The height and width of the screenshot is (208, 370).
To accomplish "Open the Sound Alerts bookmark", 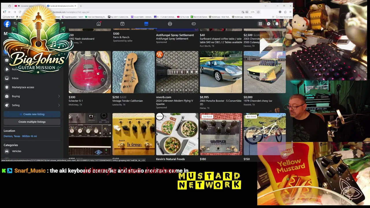I will pyautogui.click(x=142, y=17).
